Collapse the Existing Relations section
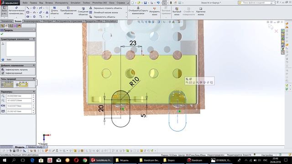292x164 pixels. tap(34, 39)
